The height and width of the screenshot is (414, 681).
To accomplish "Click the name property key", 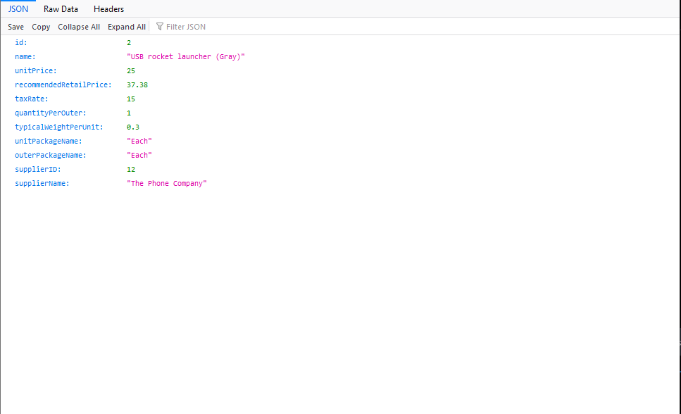I will coord(25,56).
